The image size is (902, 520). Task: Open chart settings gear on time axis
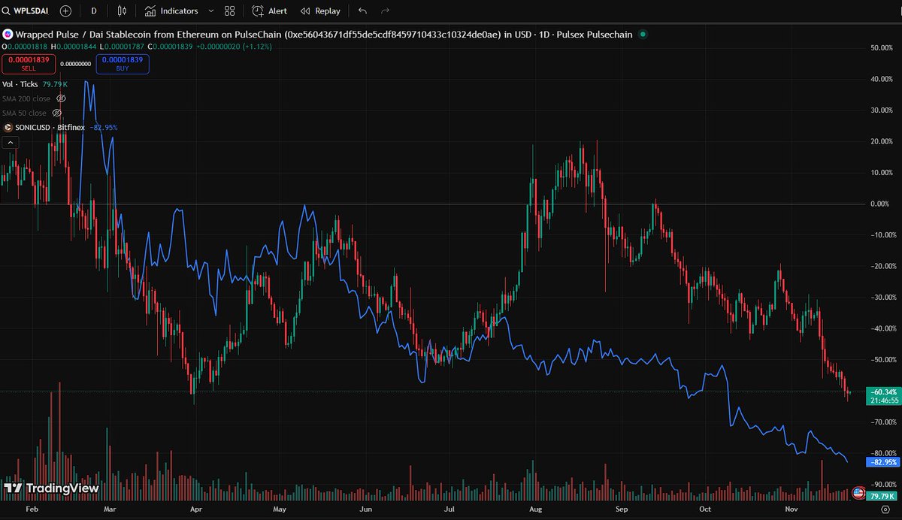[x=884, y=509]
